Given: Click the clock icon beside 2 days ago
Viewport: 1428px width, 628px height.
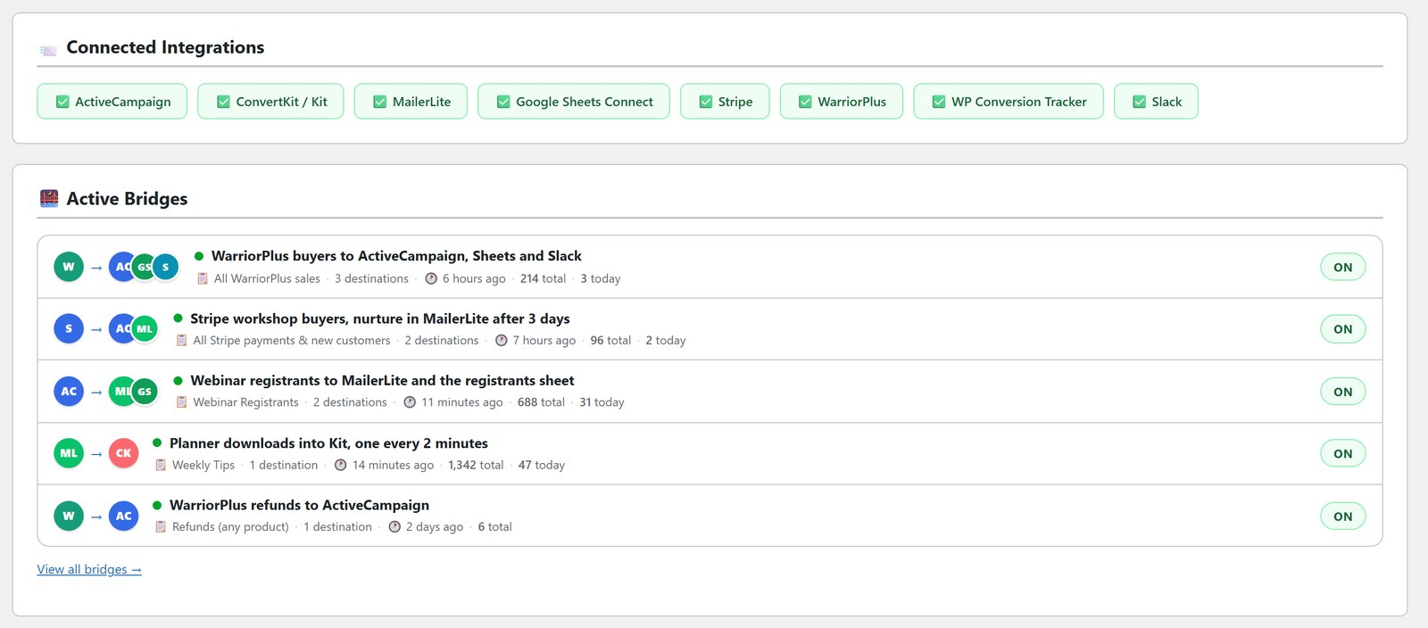Looking at the screenshot, I should 394,526.
